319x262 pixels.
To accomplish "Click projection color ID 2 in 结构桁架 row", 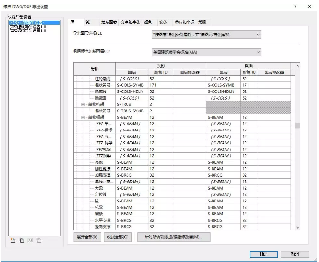I will [160, 104].
